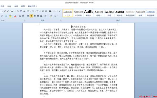The height and width of the screenshot is (98, 157).
Task: Apply the 无间隔 style
Action: 78,13
